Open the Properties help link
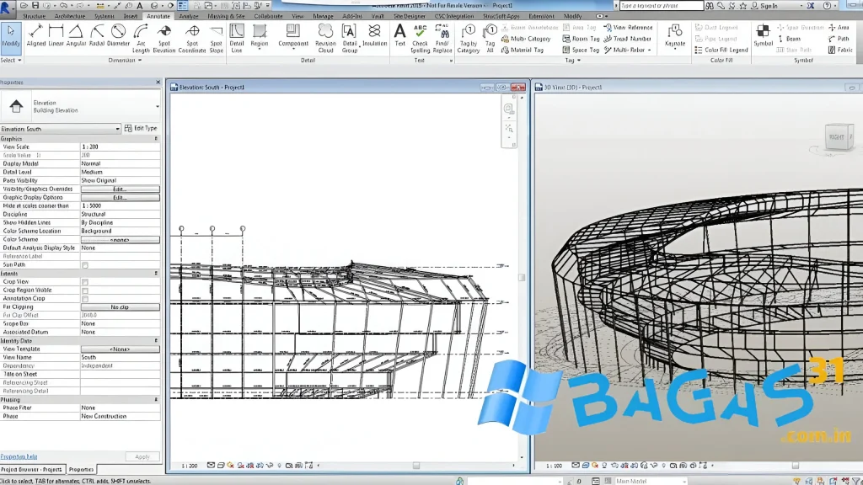This screenshot has height=485, width=863. click(x=19, y=456)
